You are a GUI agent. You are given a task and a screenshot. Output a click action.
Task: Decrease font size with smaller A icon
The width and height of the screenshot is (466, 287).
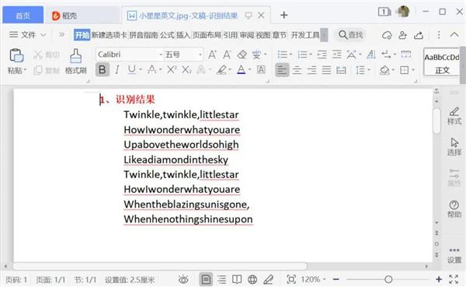[x=227, y=54]
